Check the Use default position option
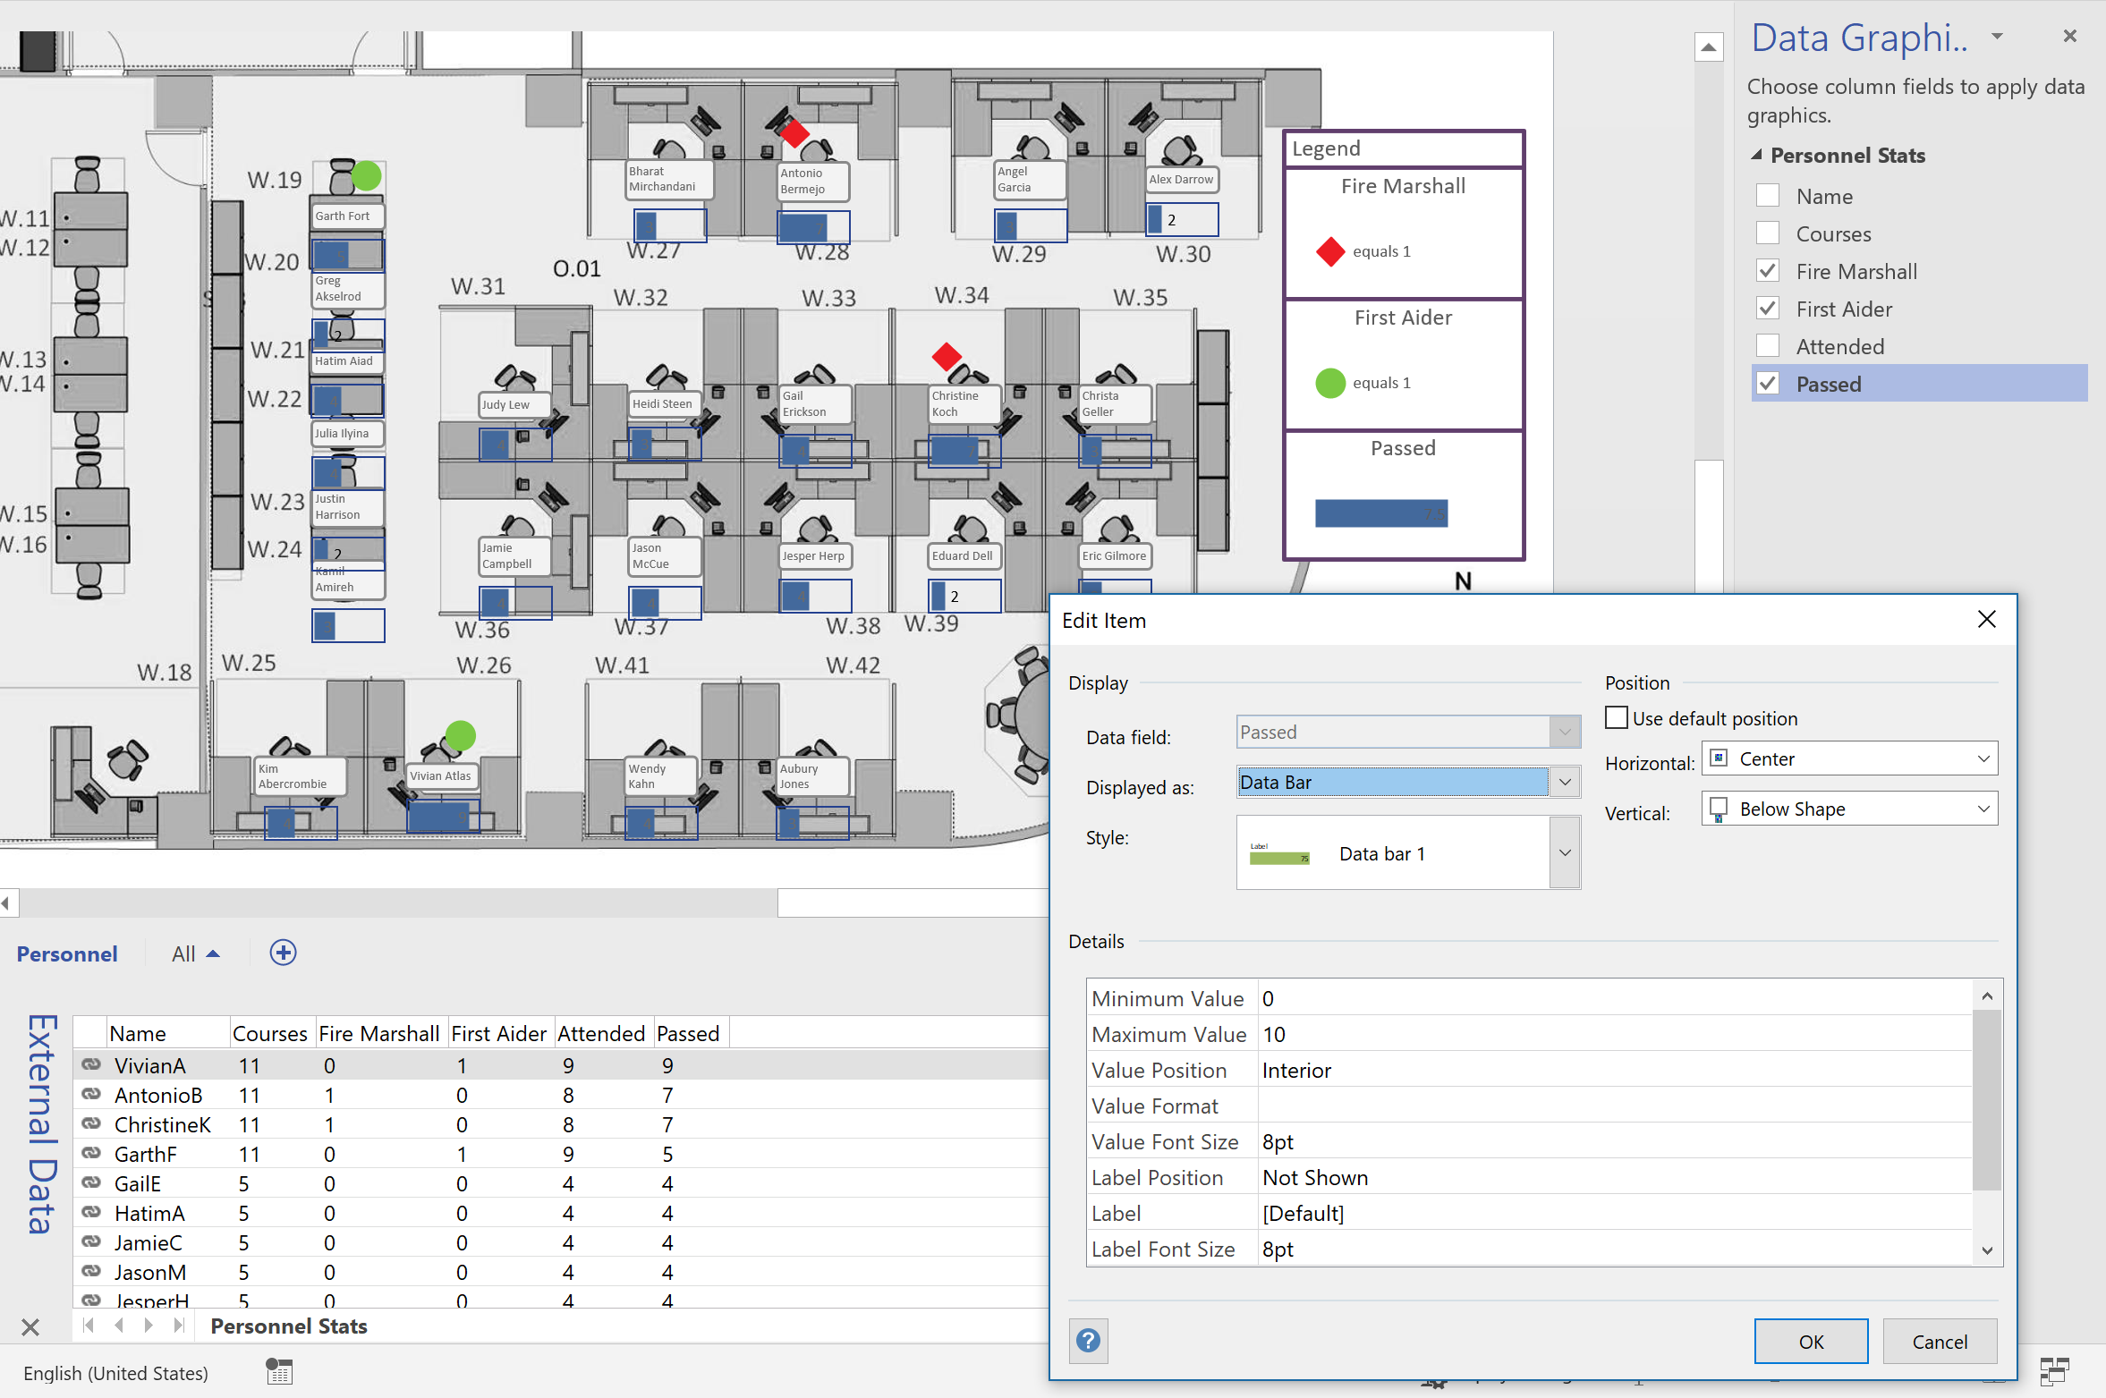The width and height of the screenshot is (2106, 1398). (1616, 716)
